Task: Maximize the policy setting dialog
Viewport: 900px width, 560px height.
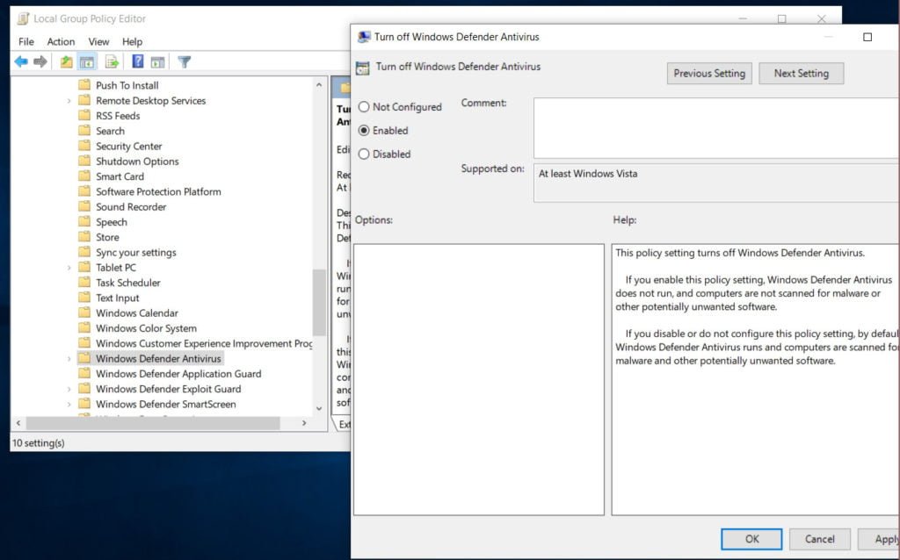Action: pyautogui.click(x=867, y=37)
